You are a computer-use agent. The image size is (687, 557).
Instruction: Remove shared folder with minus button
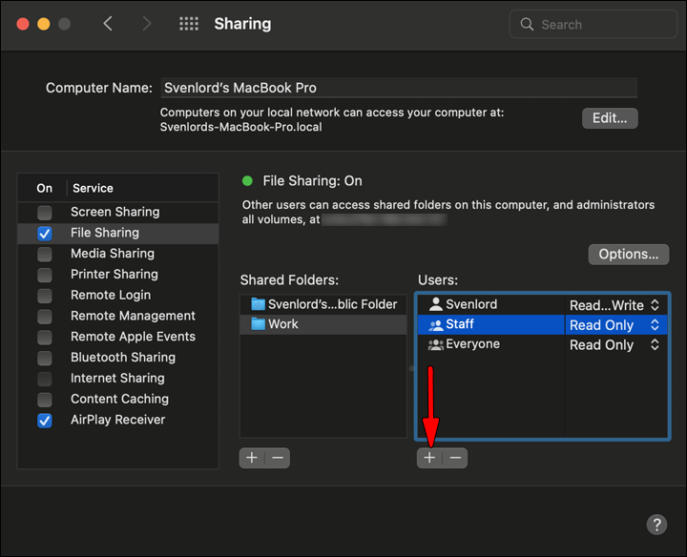coord(278,458)
